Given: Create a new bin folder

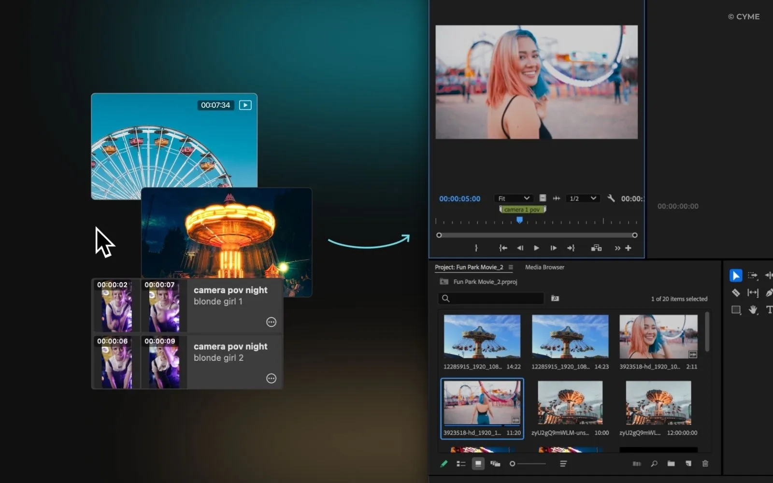Looking at the screenshot, I should point(671,464).
